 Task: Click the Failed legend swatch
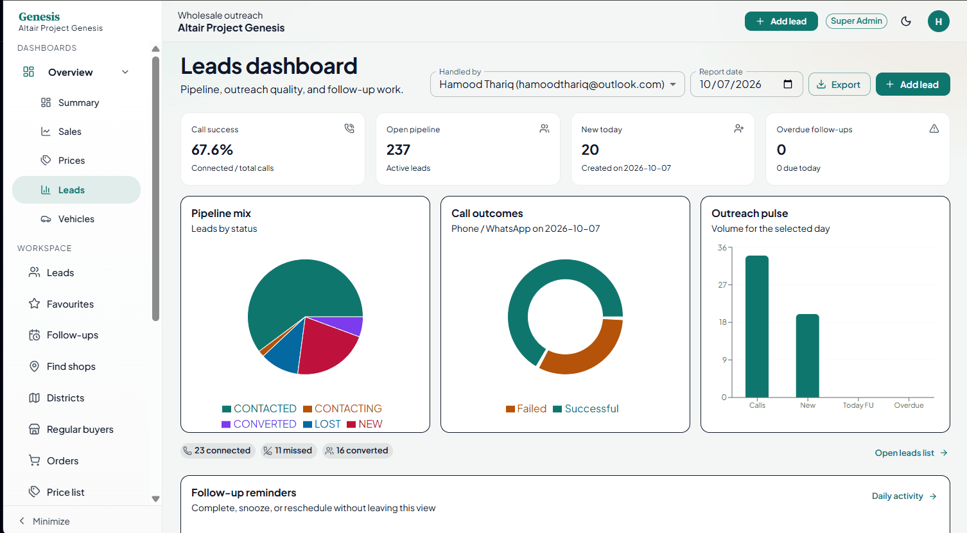pyautogui.click(x=510, y=409)
